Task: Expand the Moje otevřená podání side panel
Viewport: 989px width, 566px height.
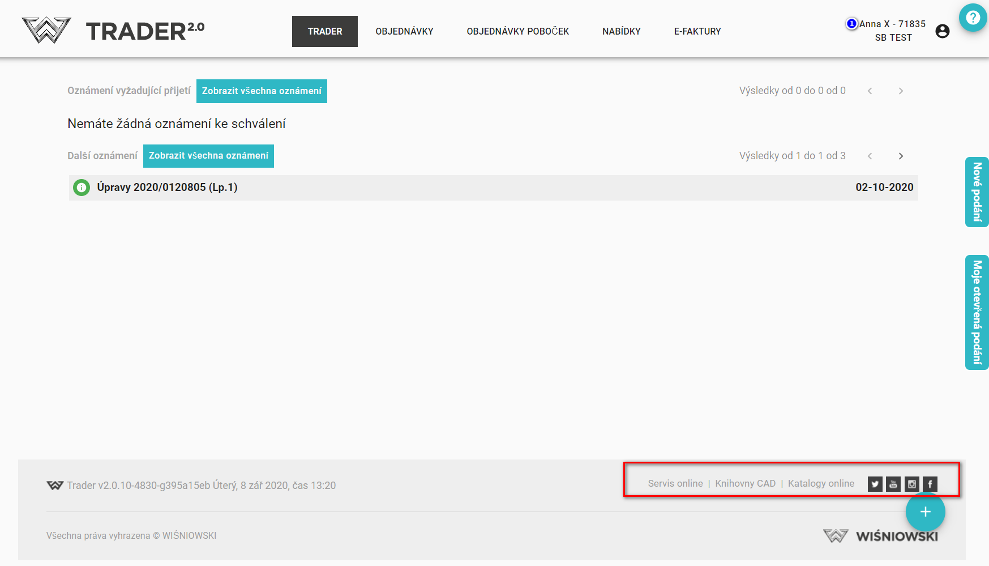Action: pos(977,312)
